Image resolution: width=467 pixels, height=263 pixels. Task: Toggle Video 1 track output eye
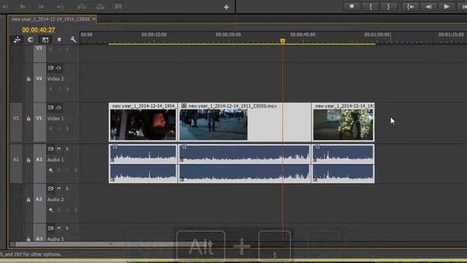58,107
